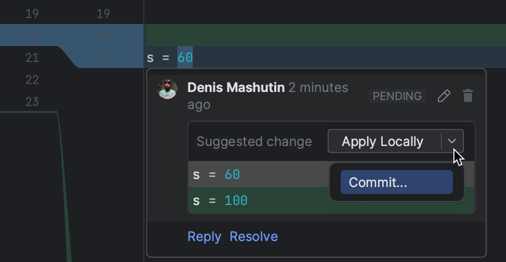Click line number 22 in the left gutter
Viewport: 506px width, 262px height.
point(32,79)
